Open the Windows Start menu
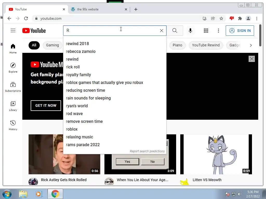Screen dimensions: 266x199 click(7, 194)
